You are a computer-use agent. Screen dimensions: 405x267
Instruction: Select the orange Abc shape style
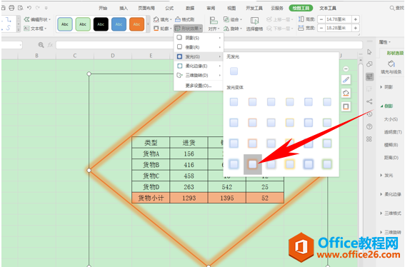tap(136, 24)
